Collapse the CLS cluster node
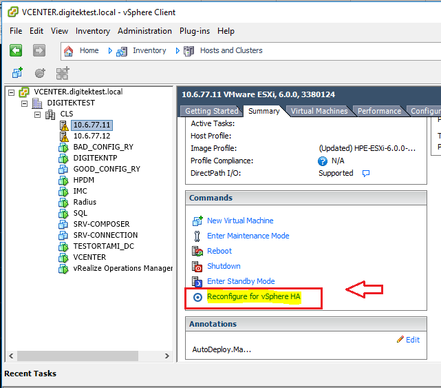This screenshot has width=441, height=388. (x=37, y=114)
